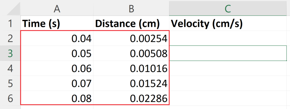Viewport: 290px width, 109px height.
Task: Click the fill handle of cell C3
Action: [x=287, y=60]
